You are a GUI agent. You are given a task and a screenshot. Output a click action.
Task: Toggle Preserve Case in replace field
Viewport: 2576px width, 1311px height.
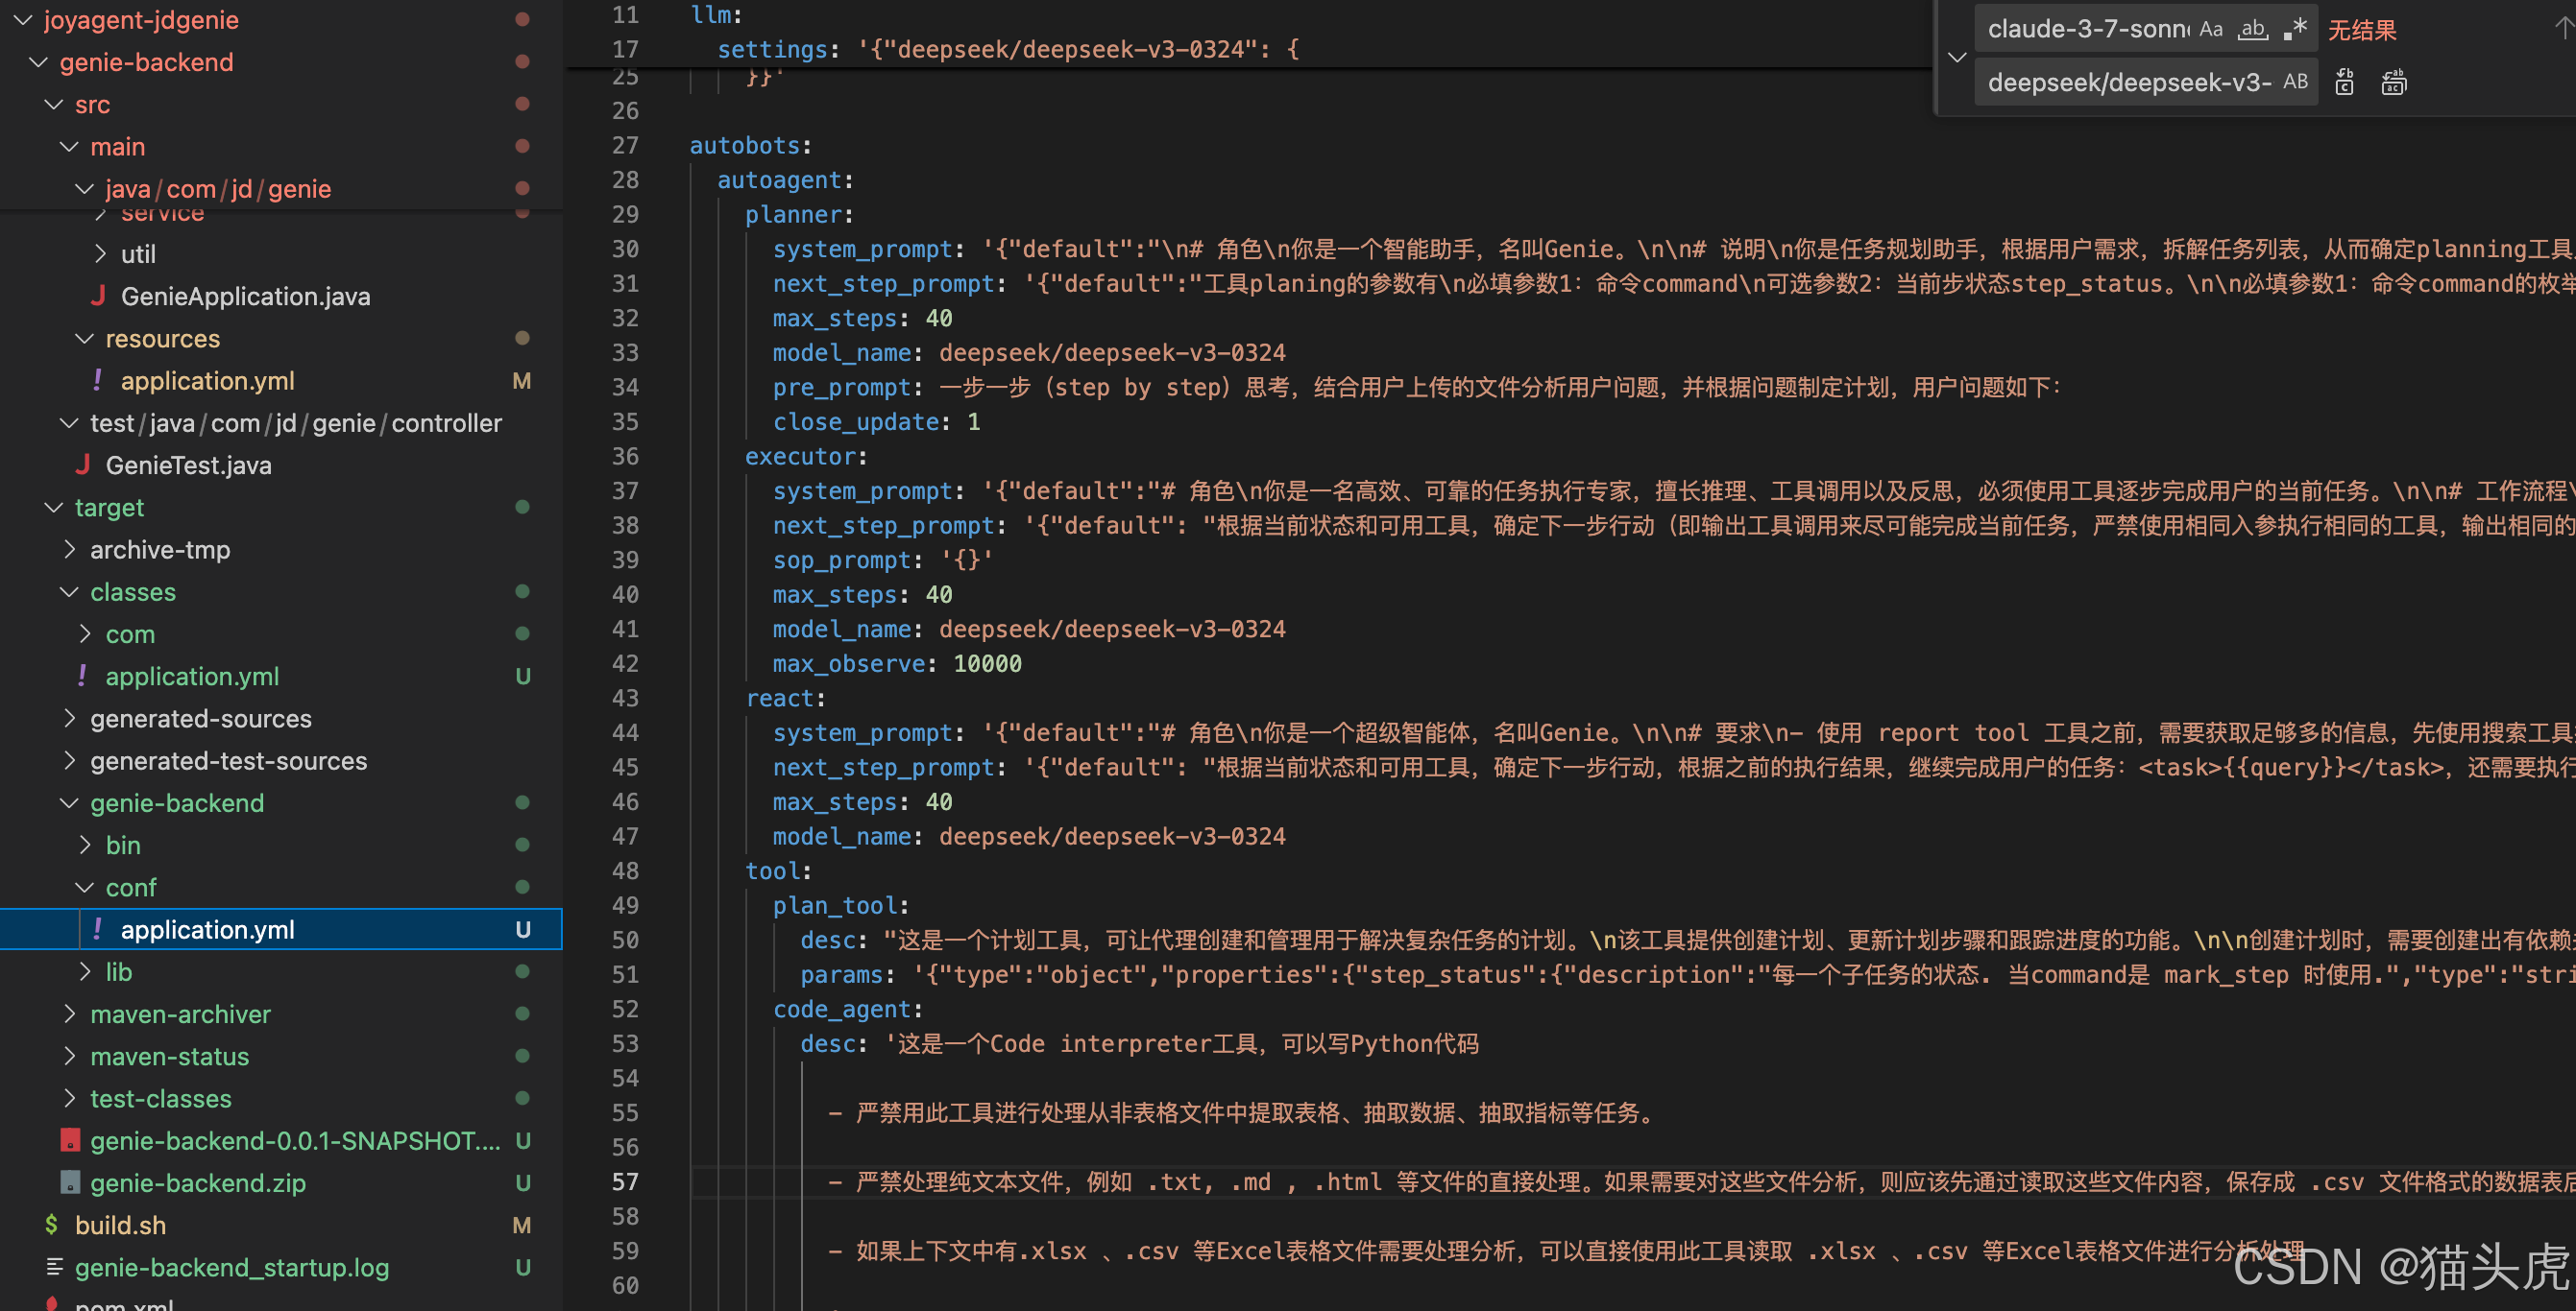[x=2295, y=82]
